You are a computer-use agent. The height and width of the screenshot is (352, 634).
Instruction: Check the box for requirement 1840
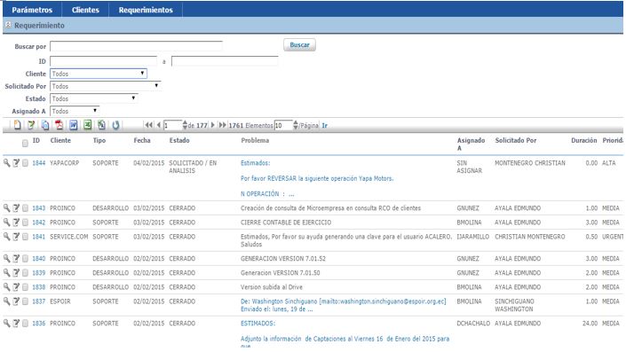coord(25,258)
